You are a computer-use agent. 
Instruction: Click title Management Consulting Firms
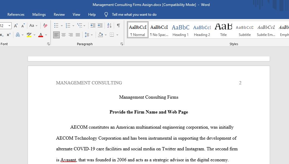click(x=149, y=97)
